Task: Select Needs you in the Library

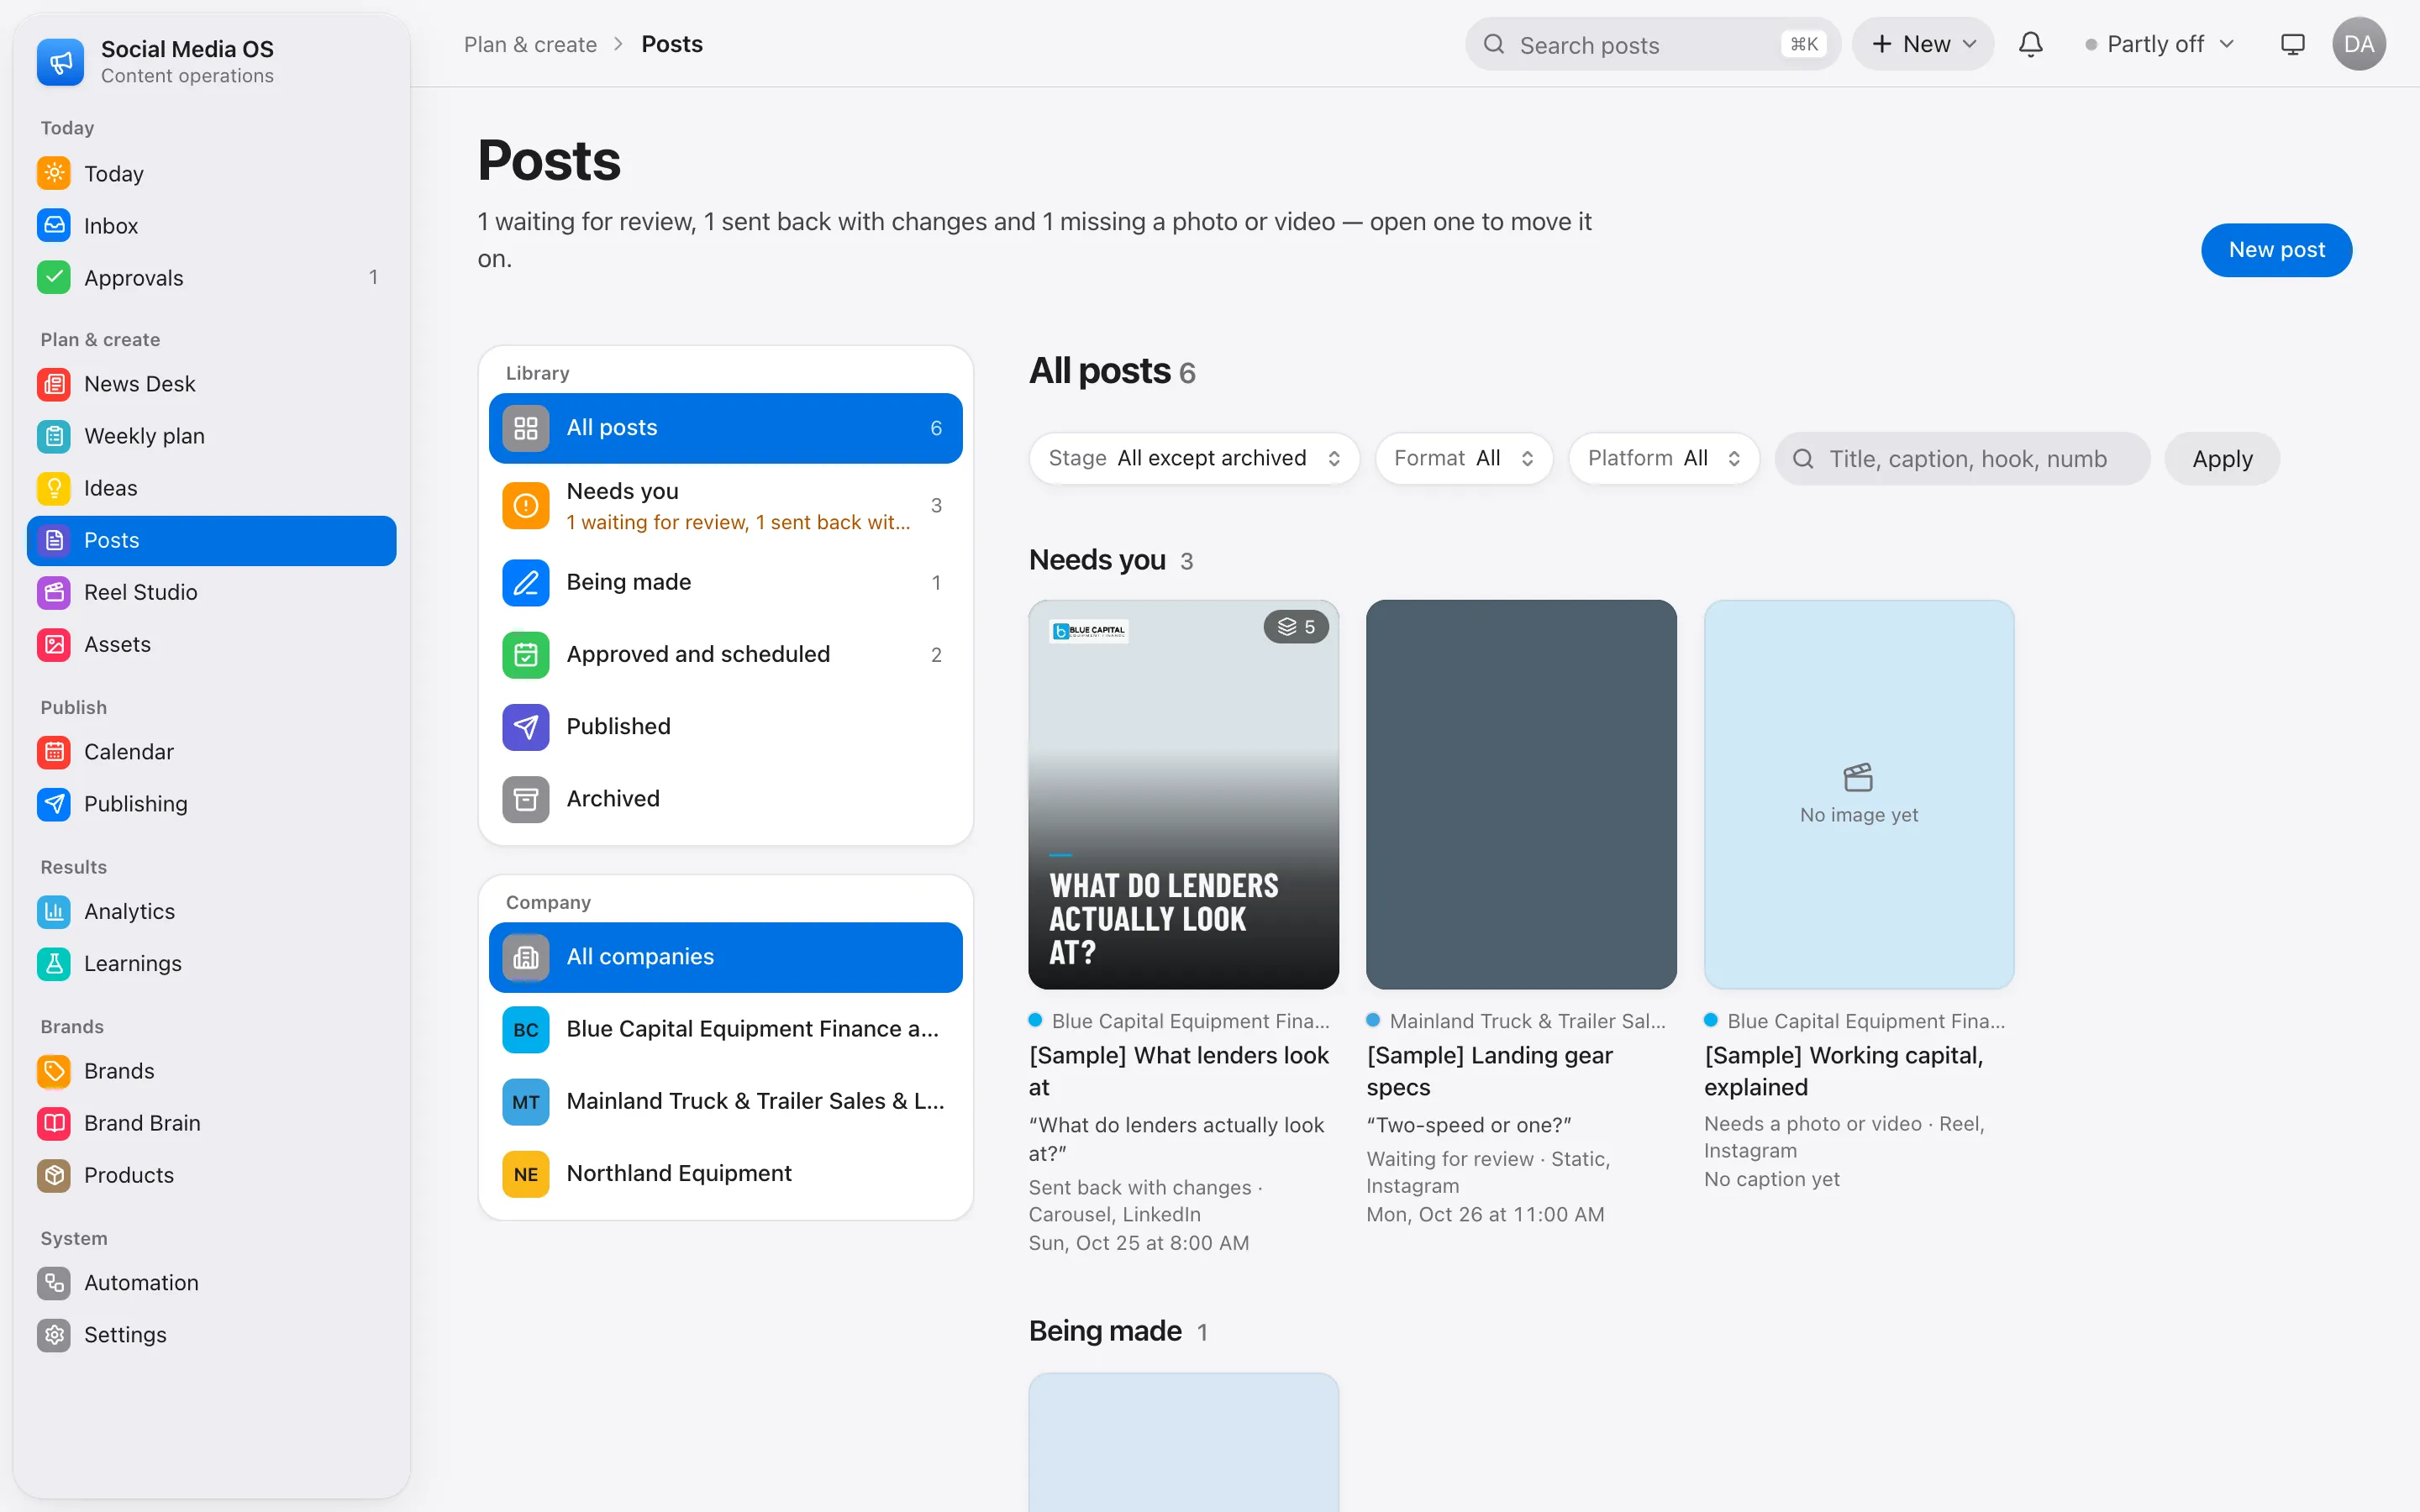Action: click(725, 506)
